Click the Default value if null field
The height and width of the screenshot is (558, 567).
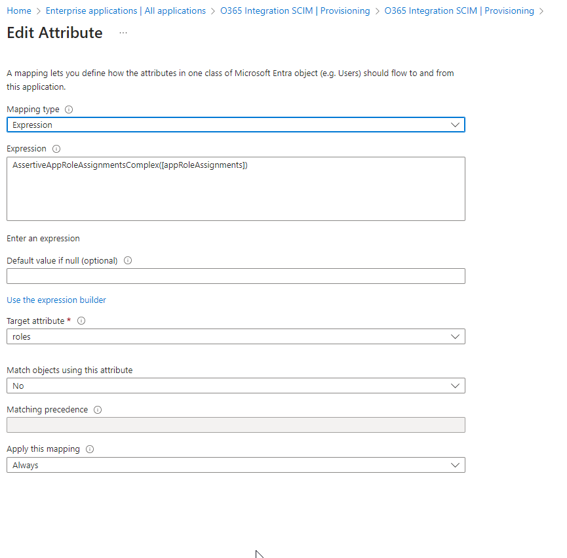pyautogui.click(x=235, y=276)
